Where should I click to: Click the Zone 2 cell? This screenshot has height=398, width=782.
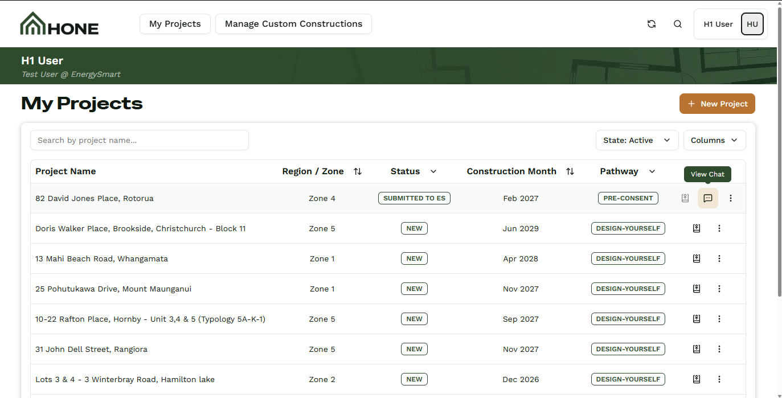click(x=322, y=379)
